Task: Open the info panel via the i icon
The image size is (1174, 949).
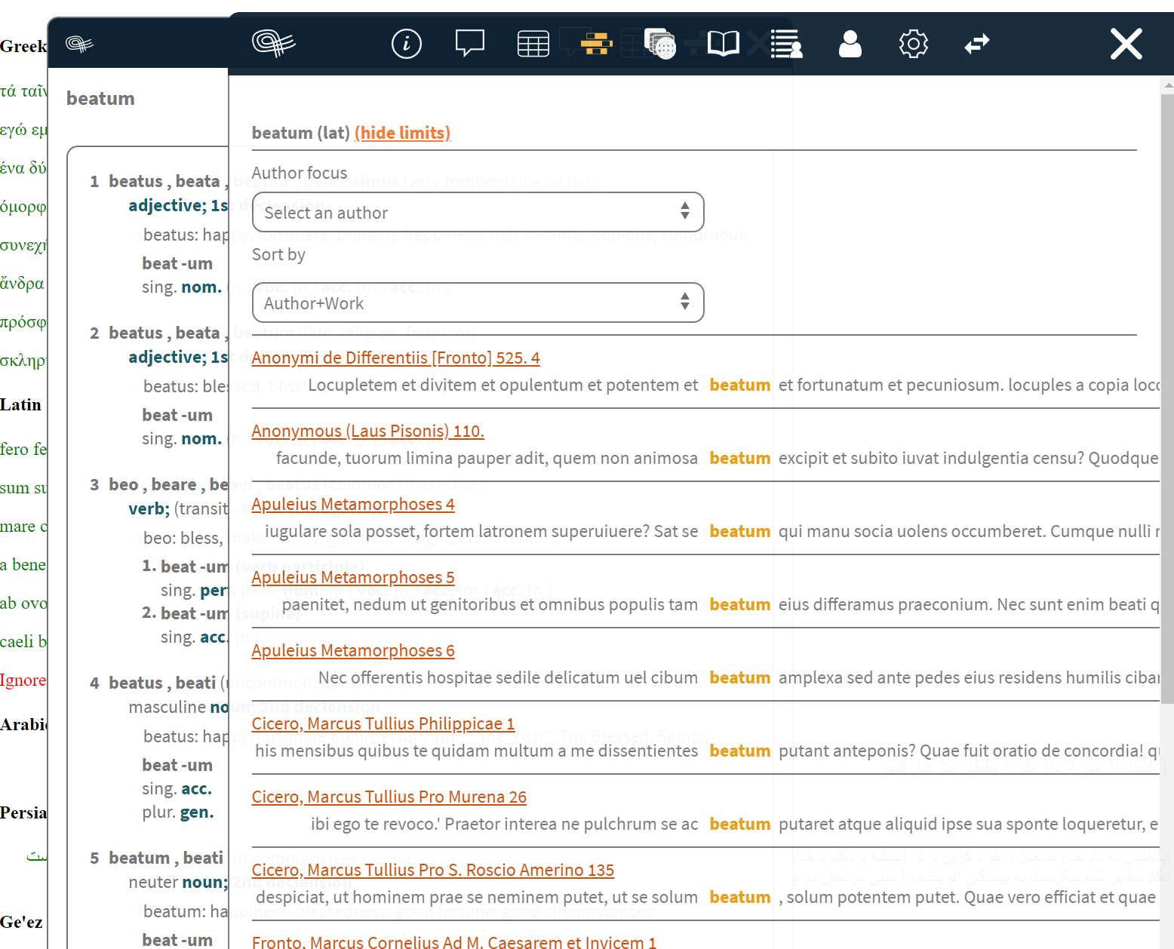Action: tap(406, 43)
